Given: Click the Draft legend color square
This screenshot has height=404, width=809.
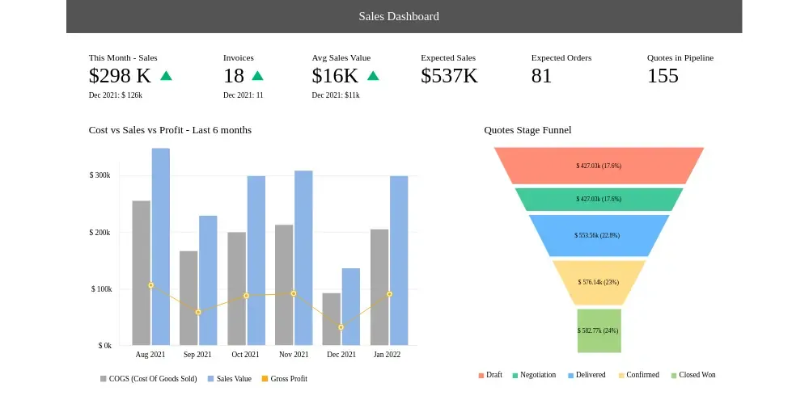Looking at the screenshot, I should pos(481,376).
